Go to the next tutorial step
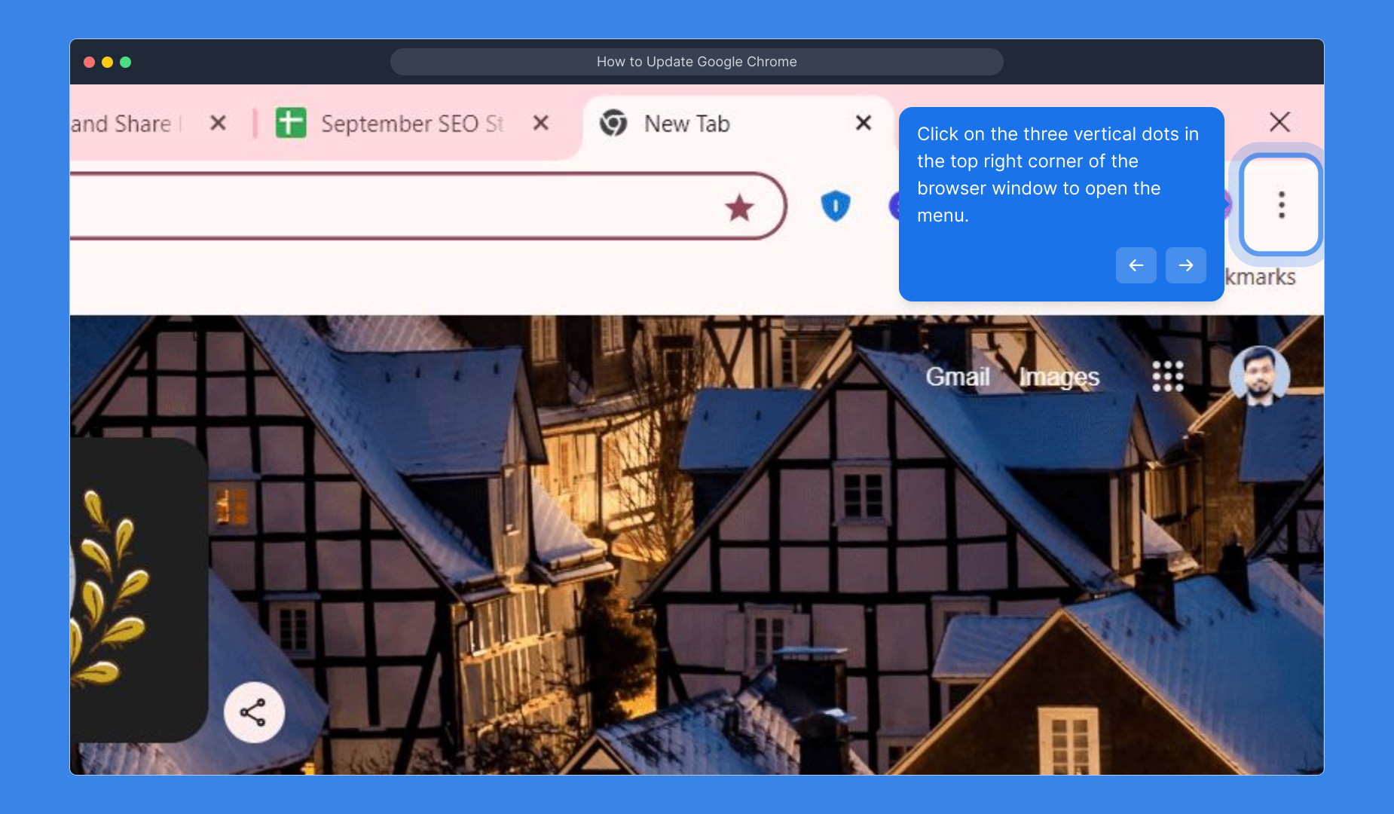 pyautogui.click(x=1185, y=265)
